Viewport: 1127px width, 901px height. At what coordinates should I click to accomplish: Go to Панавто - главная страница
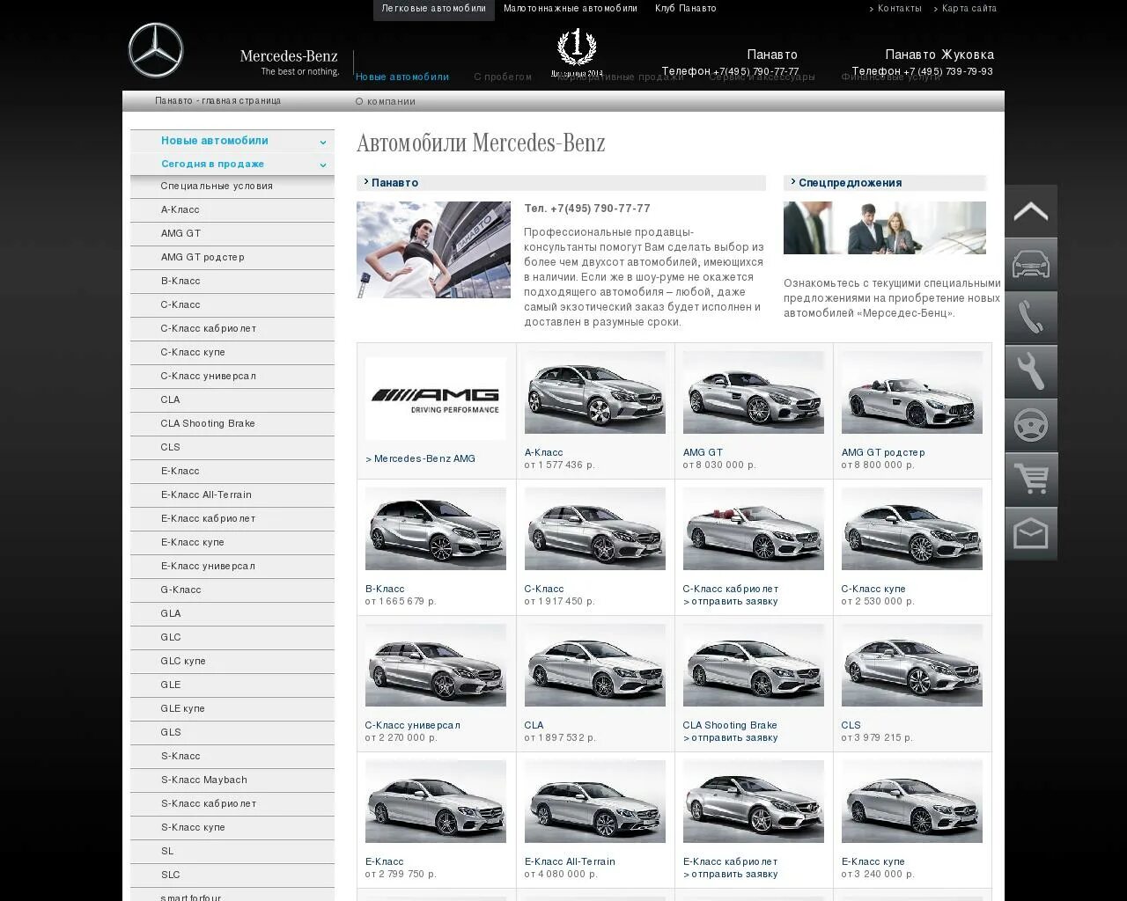217,101
